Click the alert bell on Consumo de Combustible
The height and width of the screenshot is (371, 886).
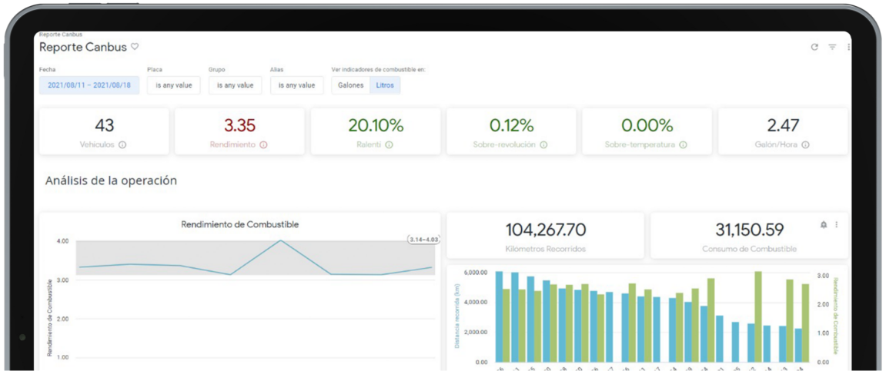[x=824, y=225]
